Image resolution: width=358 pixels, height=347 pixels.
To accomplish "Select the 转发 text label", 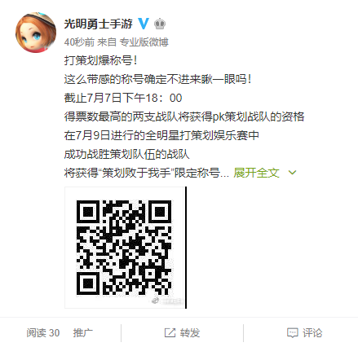I will click(x=190, y=333).
